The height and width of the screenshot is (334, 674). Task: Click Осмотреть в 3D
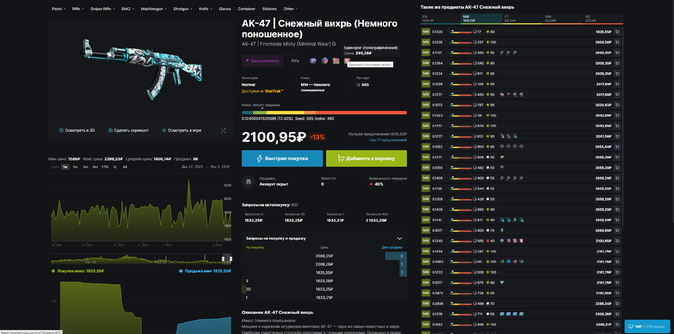[x=77, y=130]
